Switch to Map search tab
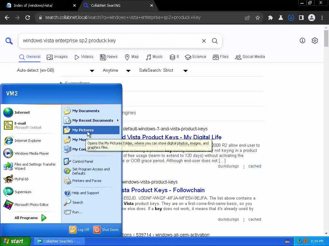This screenshot has height=246, width=329. 131,57
